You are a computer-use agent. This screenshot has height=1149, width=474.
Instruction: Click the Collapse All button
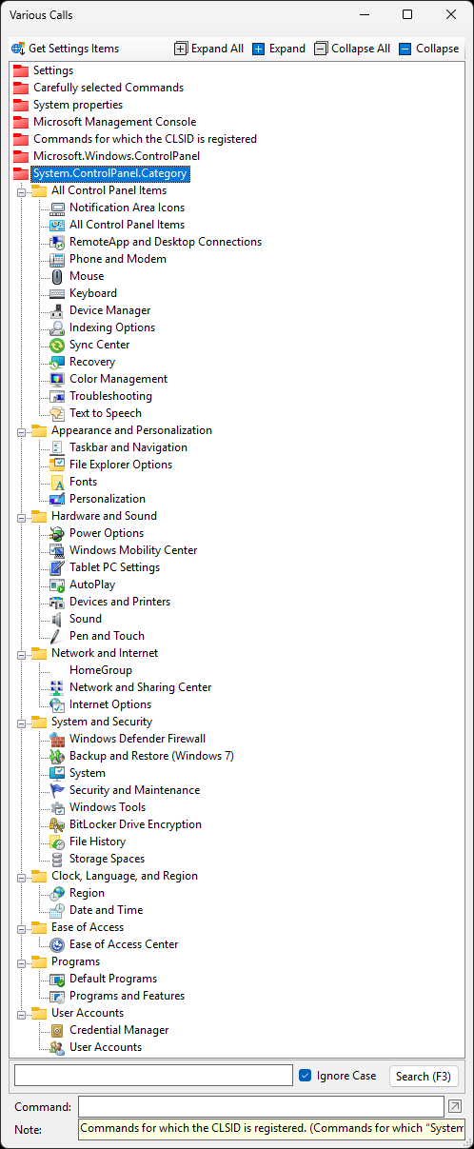tap(352, 49)
